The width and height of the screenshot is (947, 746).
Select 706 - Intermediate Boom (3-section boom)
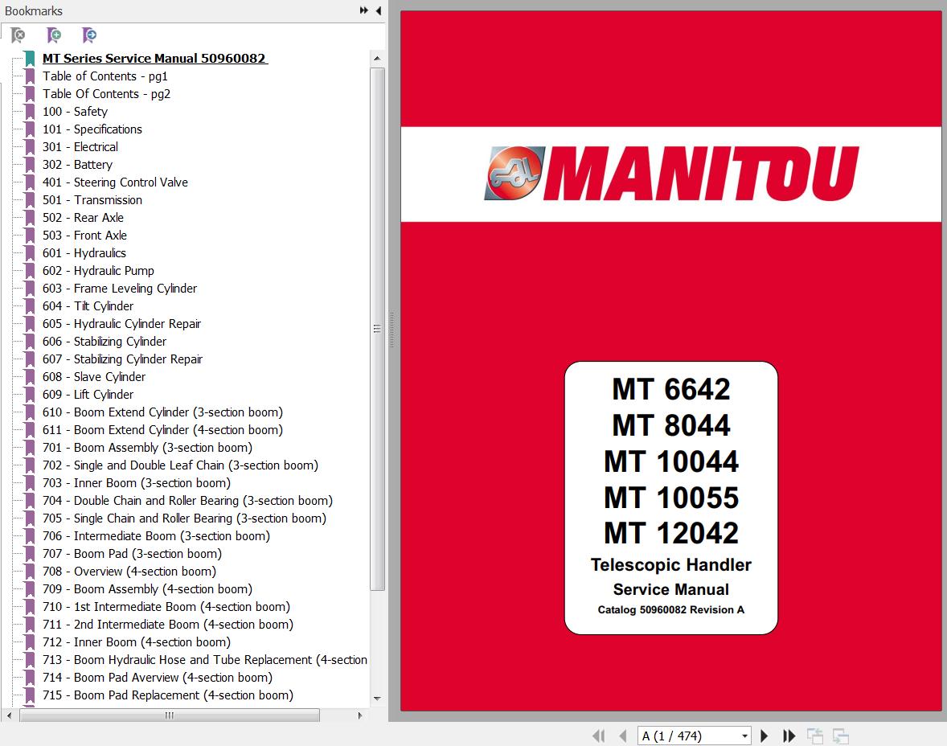pos(156,536)
